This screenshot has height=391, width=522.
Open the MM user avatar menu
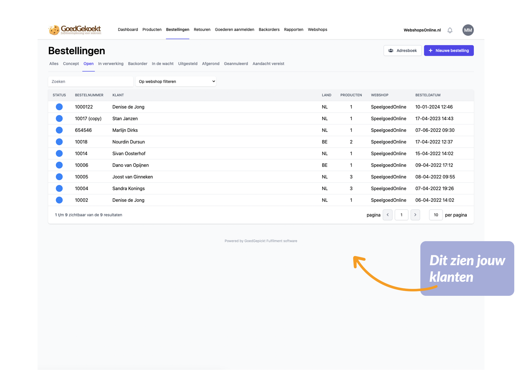point(468,30)
